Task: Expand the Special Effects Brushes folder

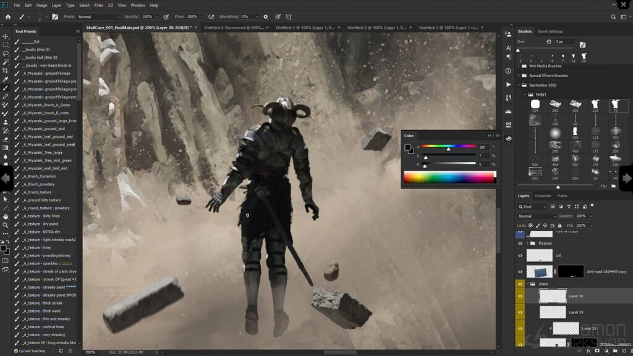Action: (x=519, y=75)
